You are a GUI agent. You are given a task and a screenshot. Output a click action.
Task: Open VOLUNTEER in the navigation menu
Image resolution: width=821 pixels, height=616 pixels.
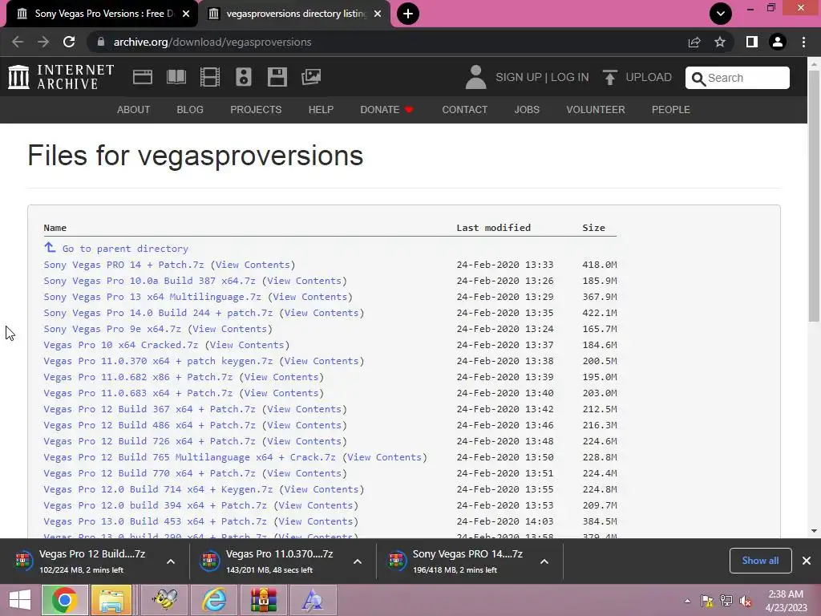[596, 109]
